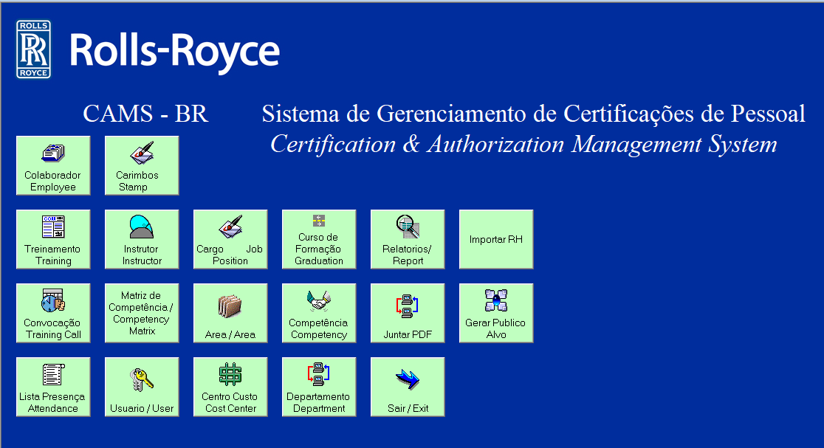Click the Juntar PDF button
Image resolution: width=824 pixels, height=448 pixels.
[408, 313]
